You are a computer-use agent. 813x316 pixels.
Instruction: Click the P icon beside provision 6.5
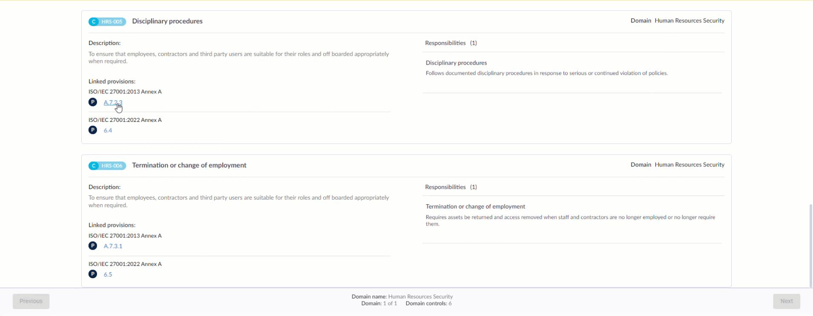tap(93, 274)
